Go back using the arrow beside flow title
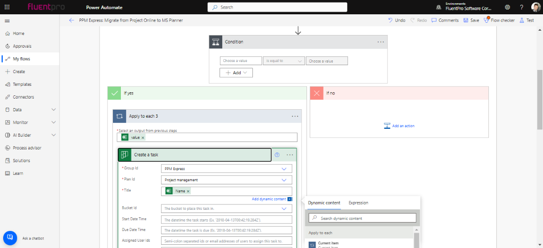This screenshot has height=248, width=543. click(72, 21)
